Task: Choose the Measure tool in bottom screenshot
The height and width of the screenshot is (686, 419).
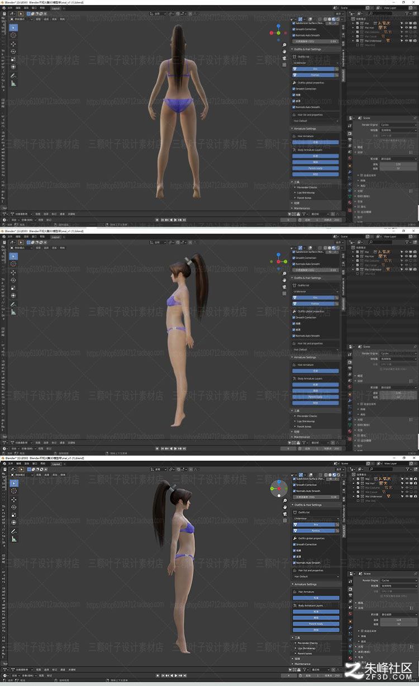Action: pyautogui.click(x=13, y=539)
